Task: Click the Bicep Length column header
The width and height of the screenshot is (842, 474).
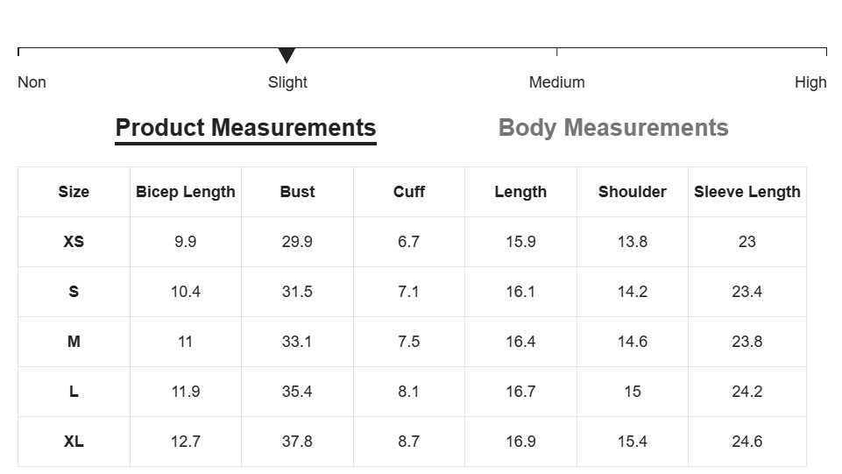Action: [185, 192]
